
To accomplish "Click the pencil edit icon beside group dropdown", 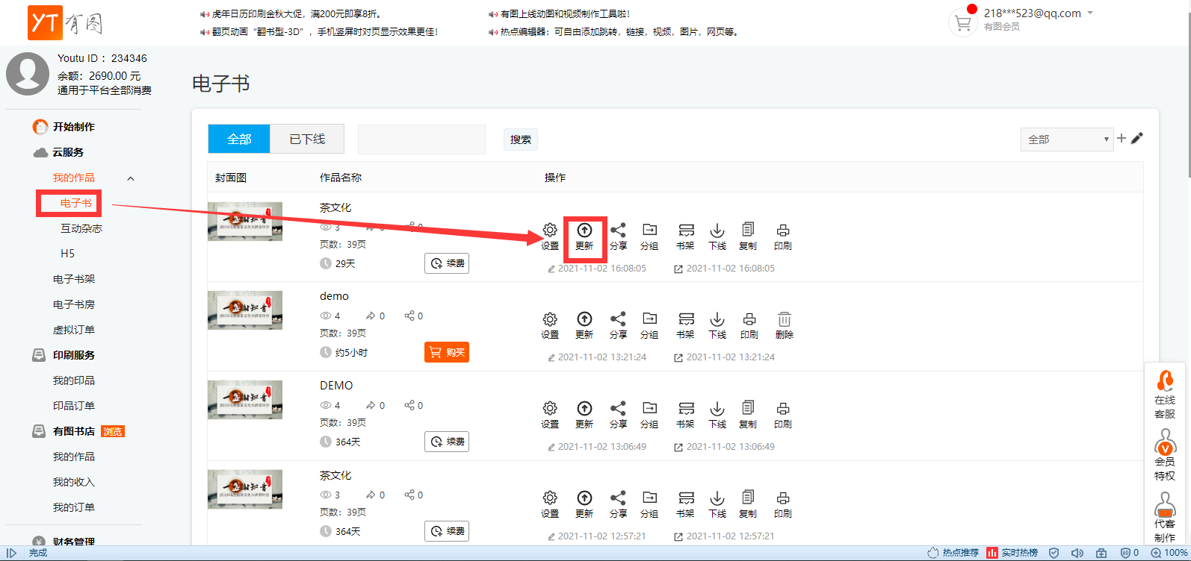I will pyautogui.click(x=1137, y=138).
